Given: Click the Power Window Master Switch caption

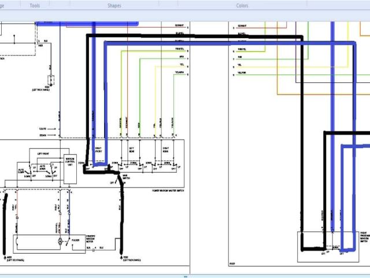Looking at the screenshot, I should (x=167, y=190).
